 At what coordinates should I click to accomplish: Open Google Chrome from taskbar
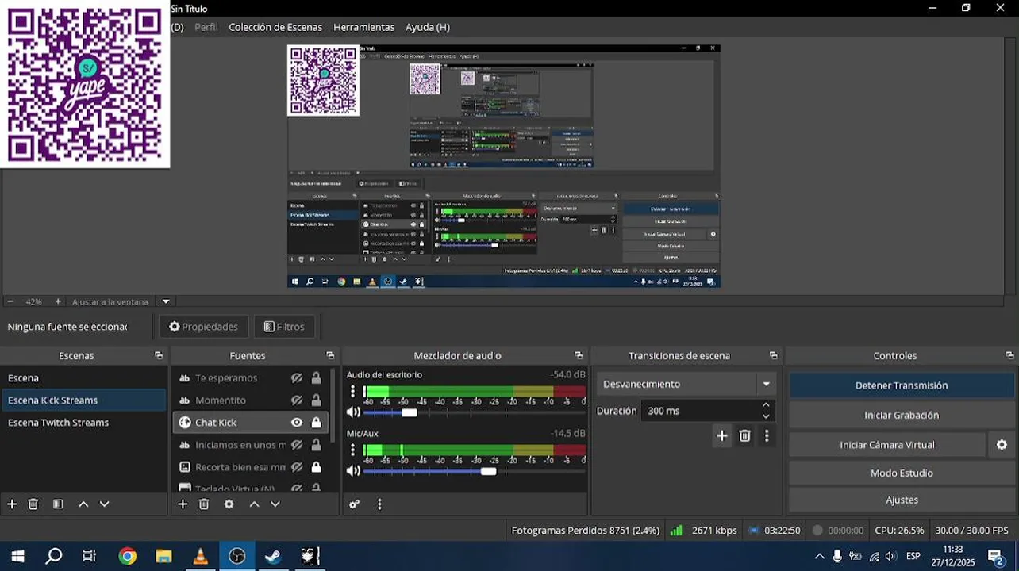(127, 557)
